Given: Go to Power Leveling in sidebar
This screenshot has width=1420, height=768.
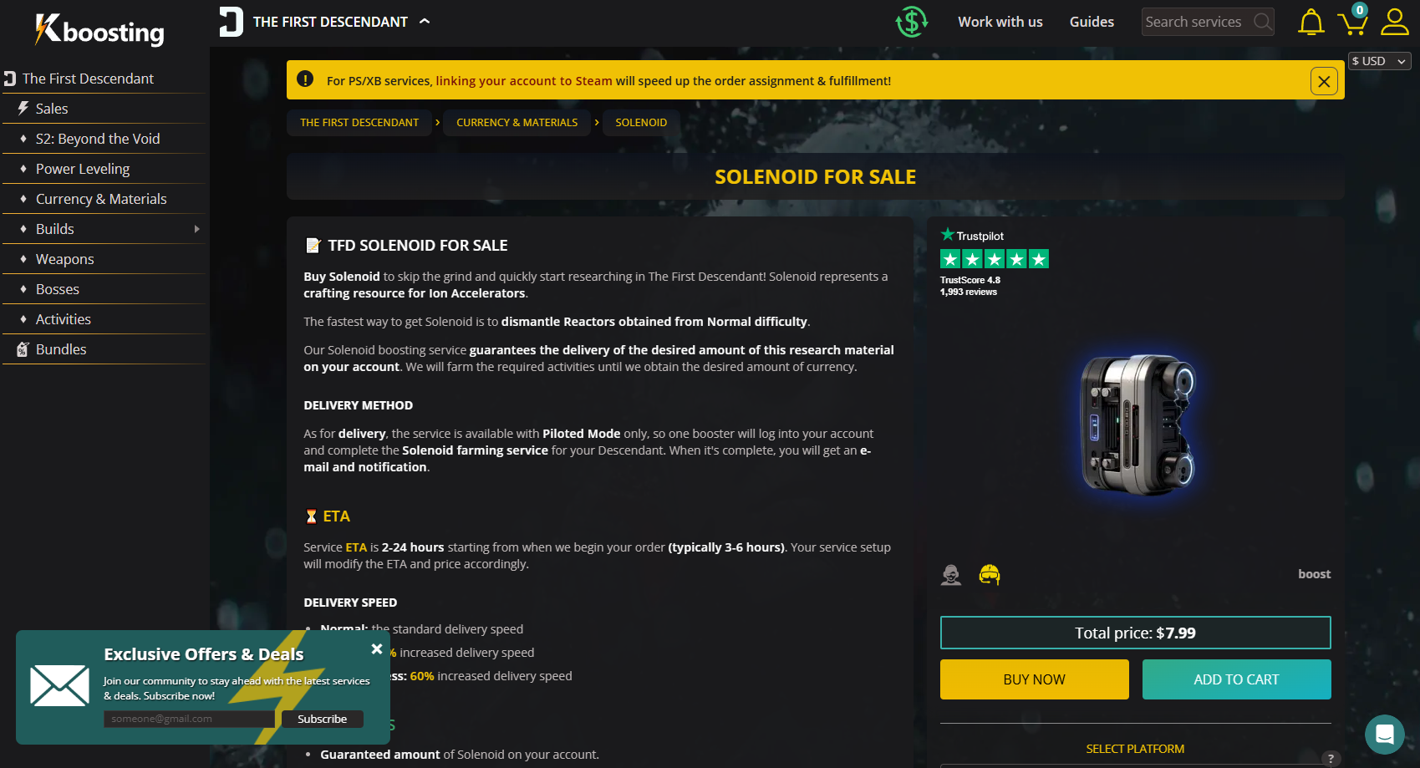Looking at the screenshot, I should [x=83, y=169].
